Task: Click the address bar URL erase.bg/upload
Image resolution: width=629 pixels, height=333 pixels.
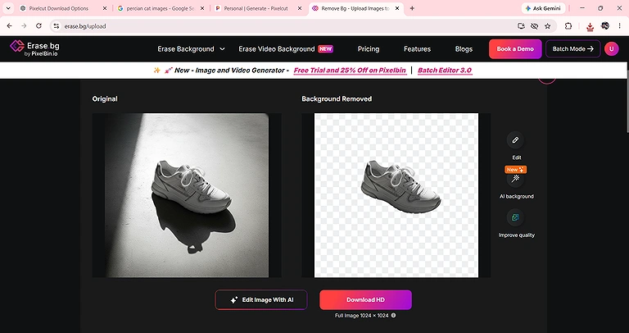Action: [85, 26]
